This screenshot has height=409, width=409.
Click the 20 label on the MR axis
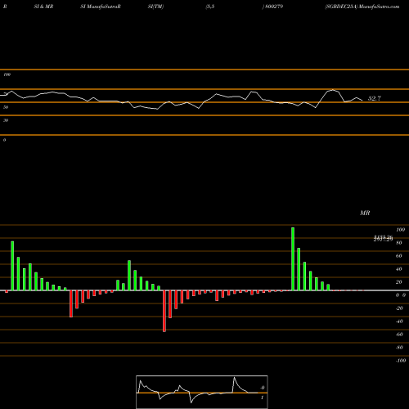[398, 282]
